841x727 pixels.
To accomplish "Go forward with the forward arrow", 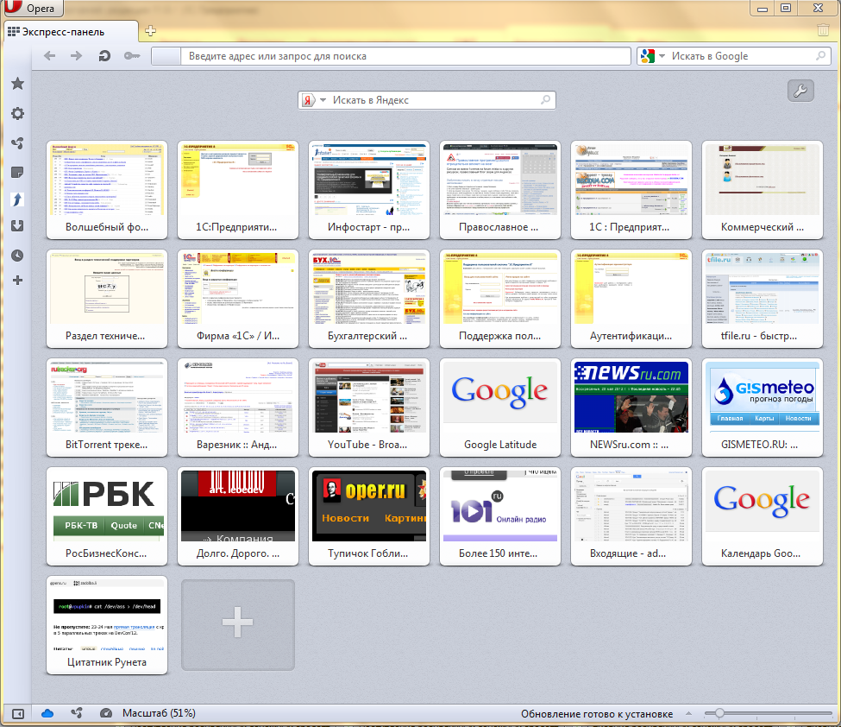I will coord(76,56).
